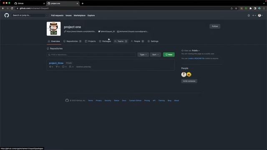
Task: Click the 'create a README file' link
Action: pyautogui.click(x=196, y=58)
